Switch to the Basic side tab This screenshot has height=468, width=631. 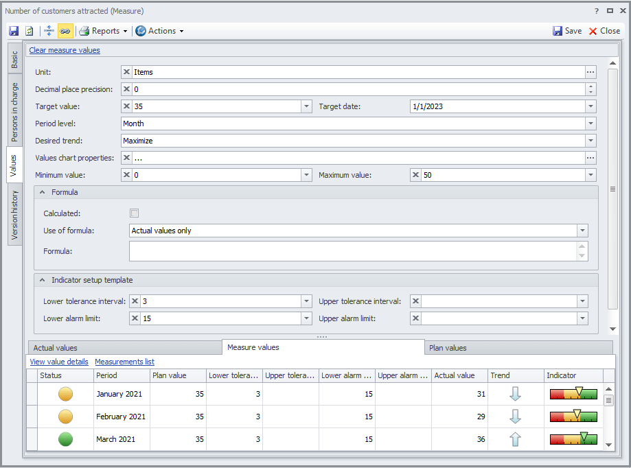[14, 60]
